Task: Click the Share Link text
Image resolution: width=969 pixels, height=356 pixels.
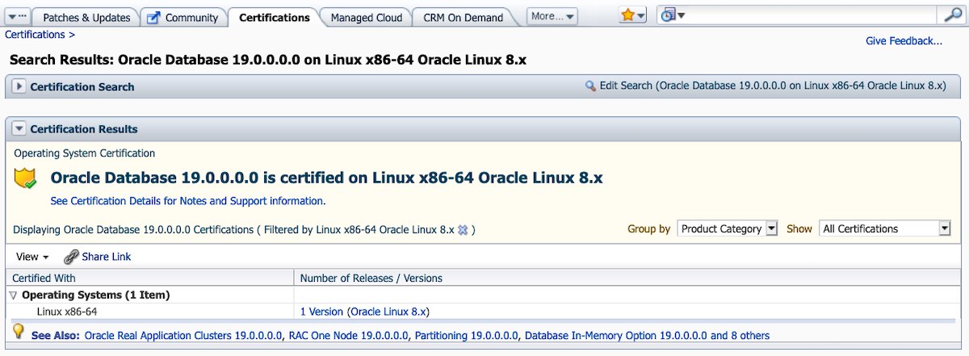Action: pyautogui.click(x=107, y=257)
